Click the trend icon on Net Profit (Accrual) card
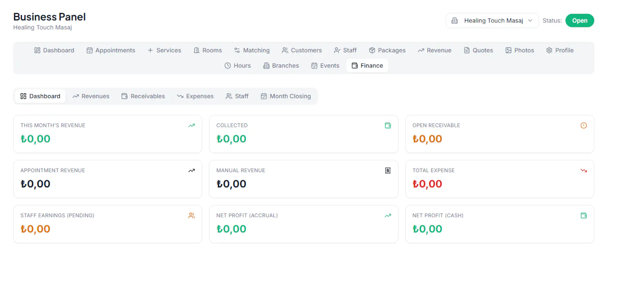630x295 pixels. (x=388, y=216)
